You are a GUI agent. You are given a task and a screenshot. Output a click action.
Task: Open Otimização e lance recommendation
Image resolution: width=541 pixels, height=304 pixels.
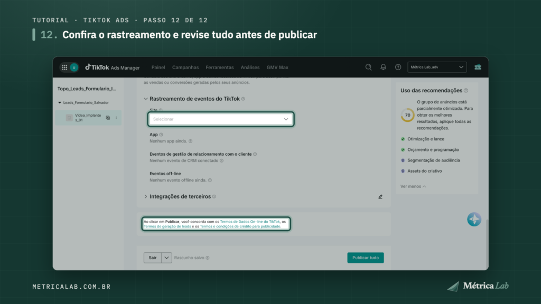tap(426, 139)
